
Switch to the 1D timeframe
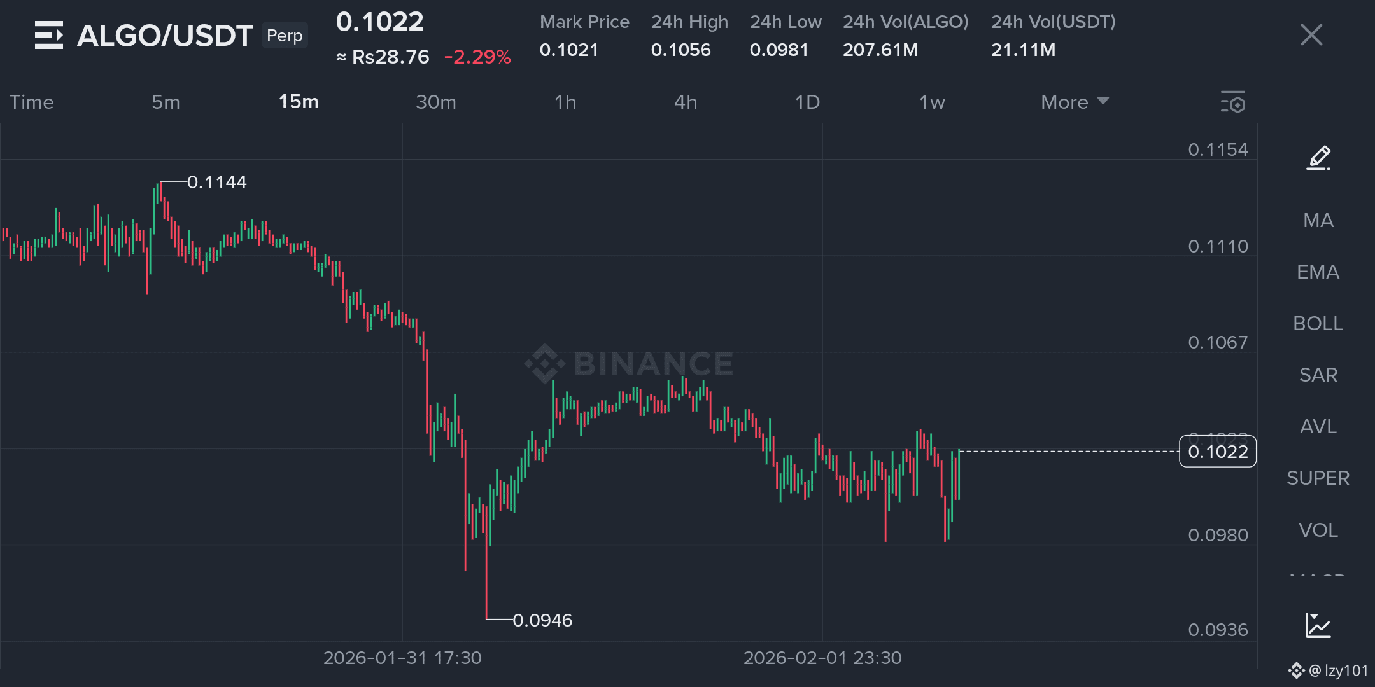tap(807, 102)
